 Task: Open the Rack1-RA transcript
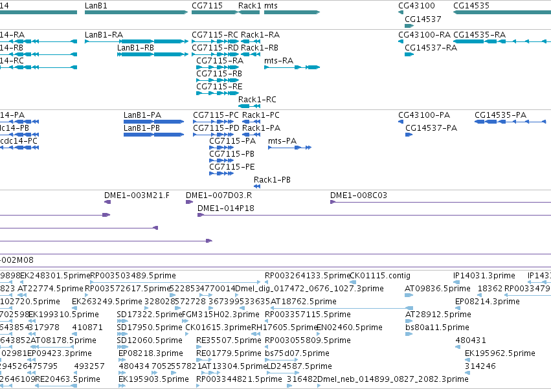click(x=251, y=41)
